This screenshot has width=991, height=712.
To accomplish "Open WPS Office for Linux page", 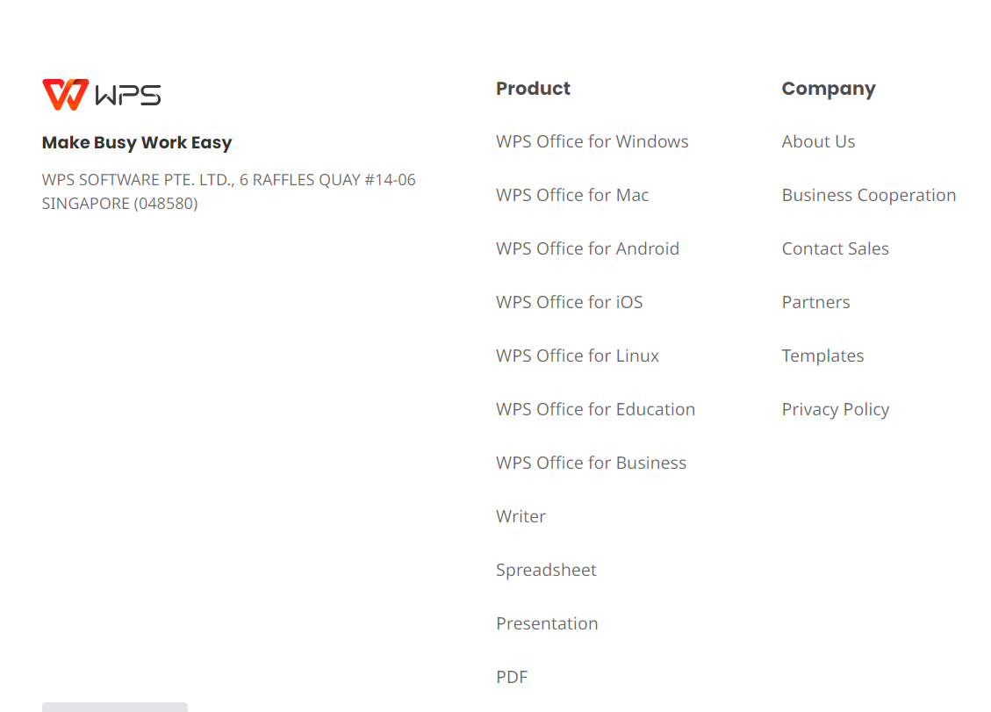I will pyautogui.click(x=578, y=356).
